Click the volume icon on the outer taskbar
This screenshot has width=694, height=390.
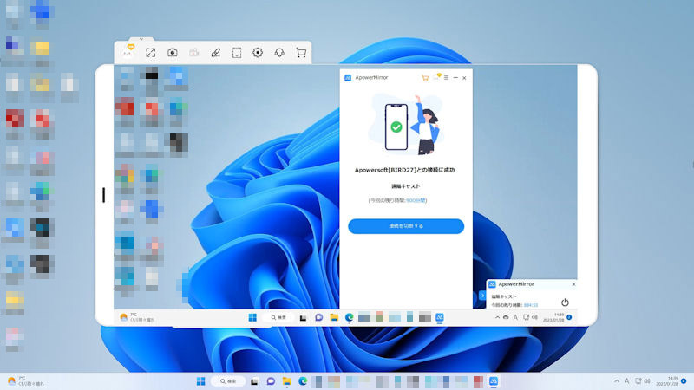click(647, 380)
